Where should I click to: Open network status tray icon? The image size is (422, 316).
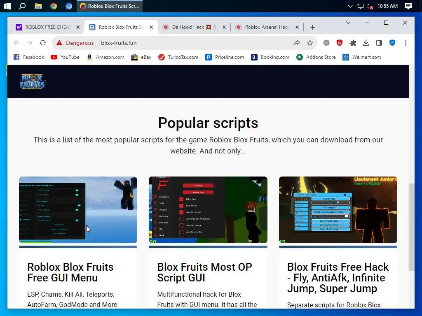pos(360,6)
